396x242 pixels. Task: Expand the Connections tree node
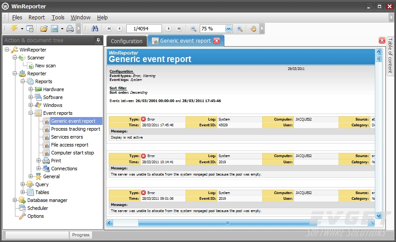(38, 168)
